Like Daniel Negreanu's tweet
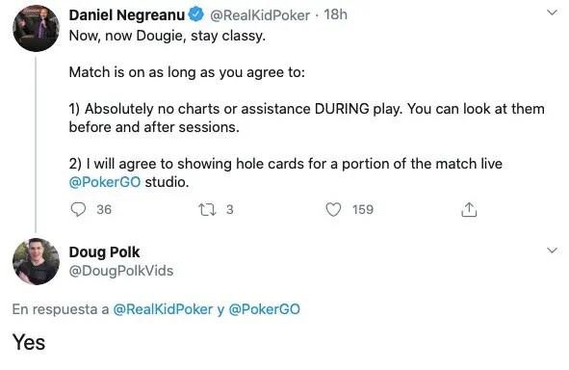This screenshot has height=370, width=569. [x=333, y=209]
